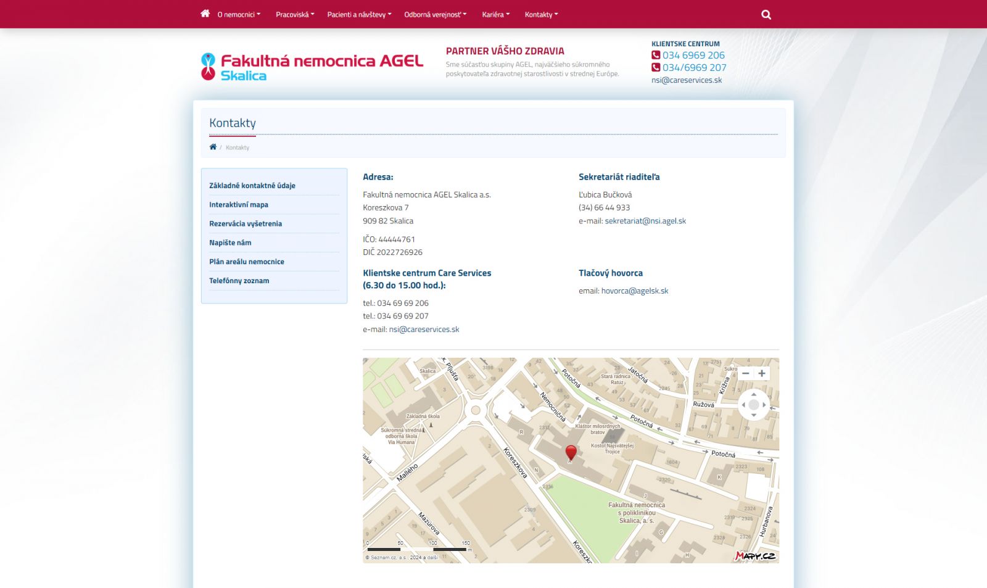The width and height of the screenshot is (987, 588).
Task: Click the Mapy.cz logo on map
Action: coord(755,556)
